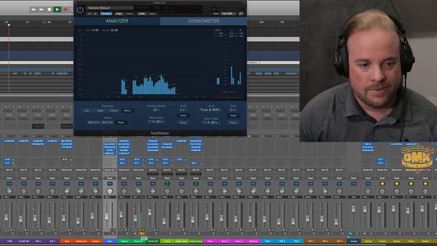Click the highlighted Bass channel pan knob
The height and width of the screenshot is (246, 437).
coord(110,191)
